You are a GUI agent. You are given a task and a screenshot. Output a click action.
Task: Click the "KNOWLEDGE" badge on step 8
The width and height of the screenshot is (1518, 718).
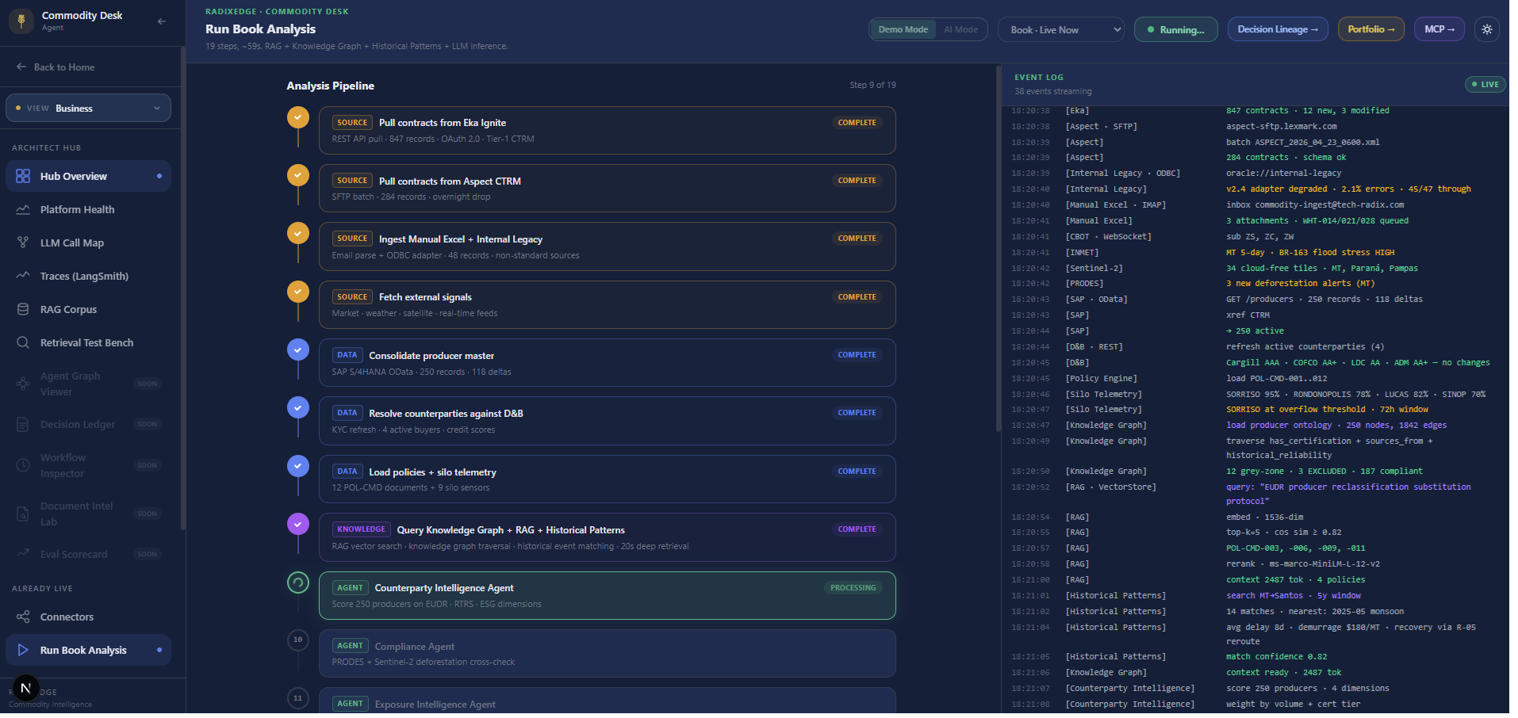coord(362,529)
